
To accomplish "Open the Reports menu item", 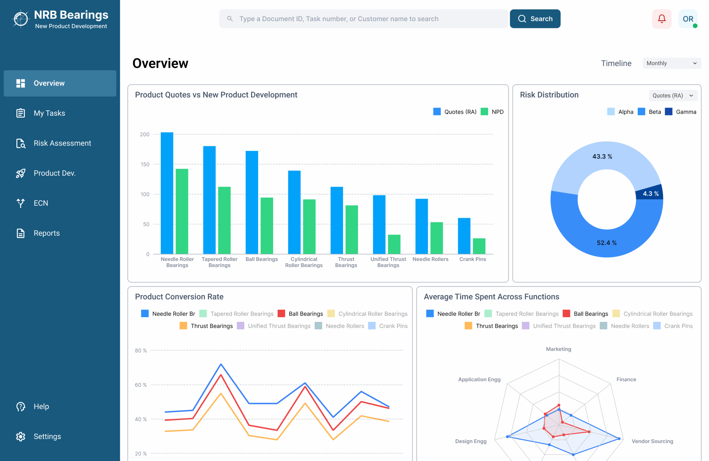I will 60,233.
